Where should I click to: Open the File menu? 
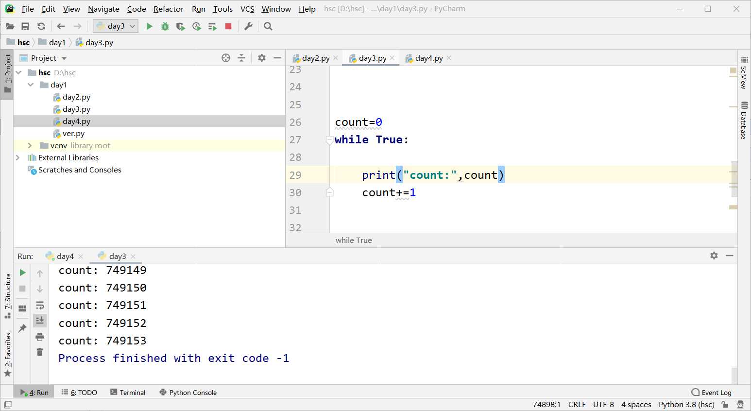(28, 9)
